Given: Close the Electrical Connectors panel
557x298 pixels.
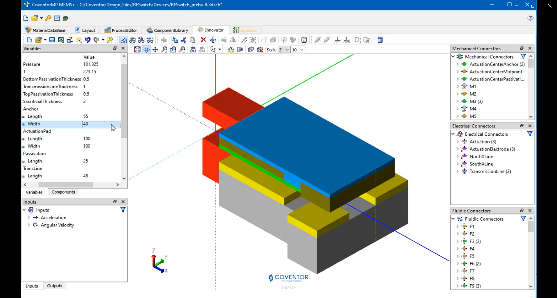Looking at the screenshot, I should tap(530, 126).
